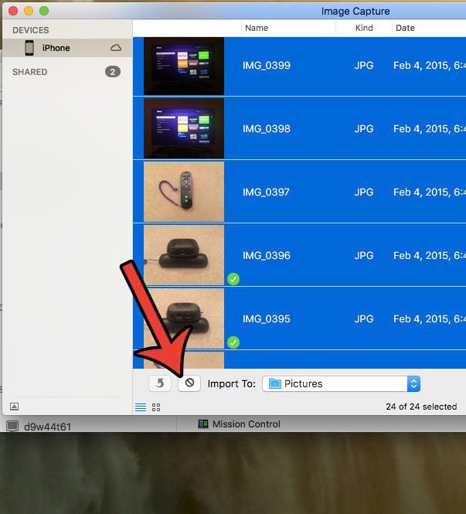Open the Import To Pictures dropdown
466x514 pixels.
[341, 384]
